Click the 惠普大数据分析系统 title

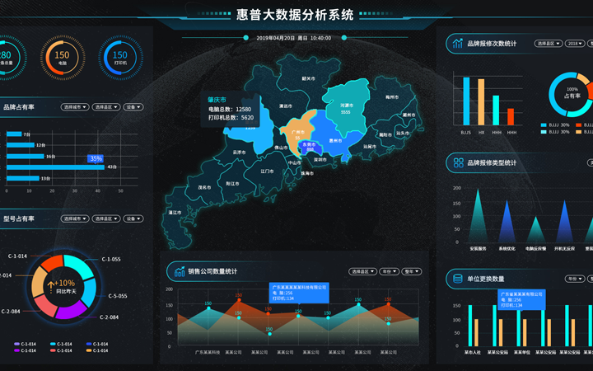pos(295,15)
